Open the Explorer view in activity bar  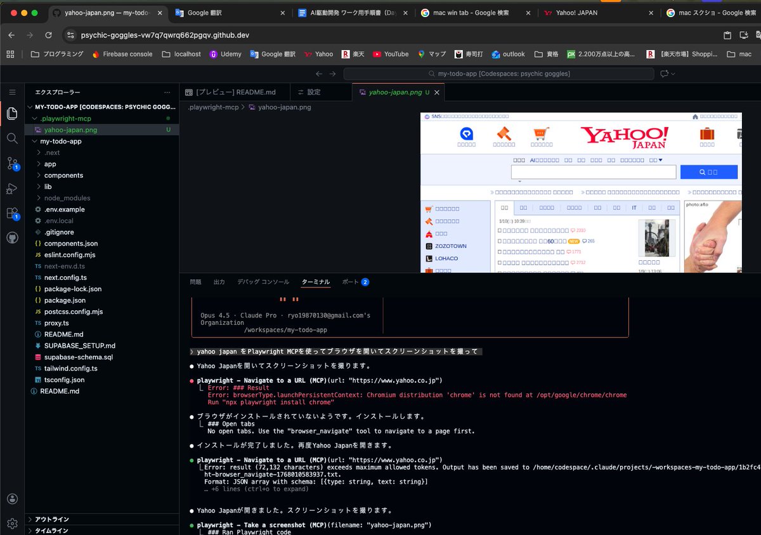pos(12,114)
